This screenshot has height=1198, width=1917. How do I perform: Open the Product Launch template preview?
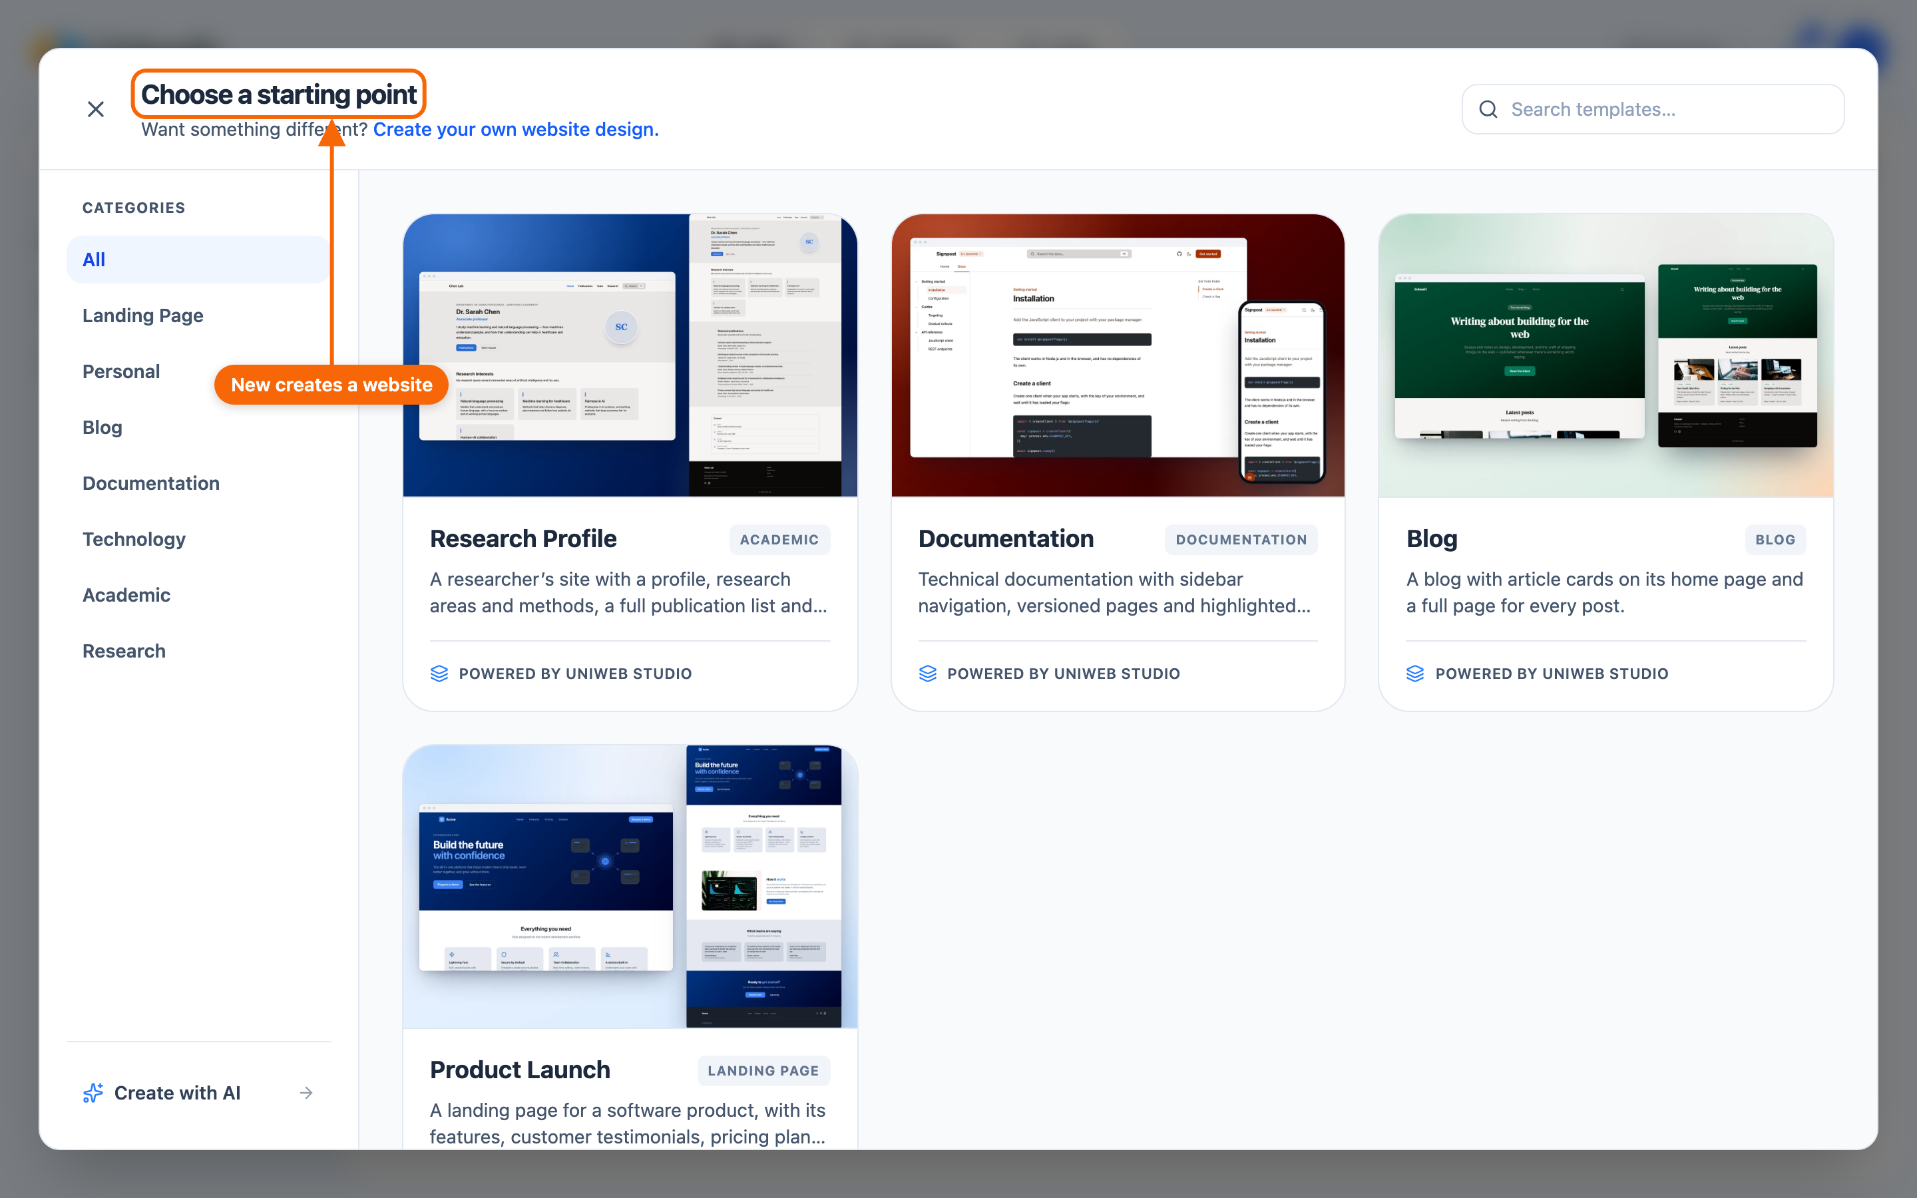(630, 886)
